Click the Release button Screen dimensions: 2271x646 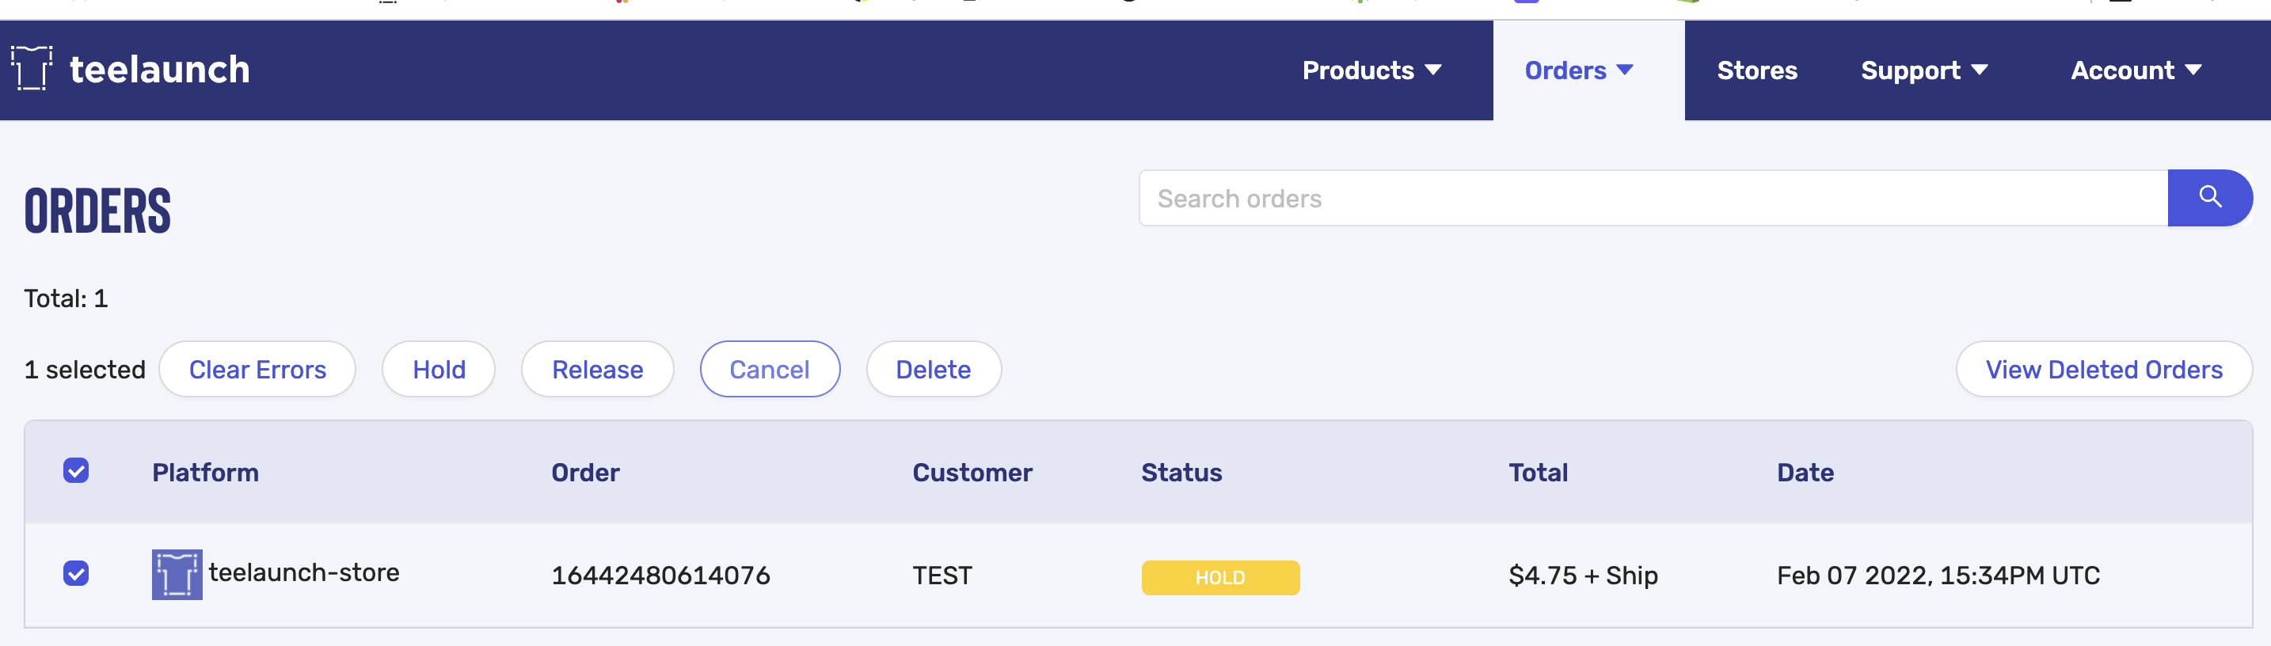(597, 369)
